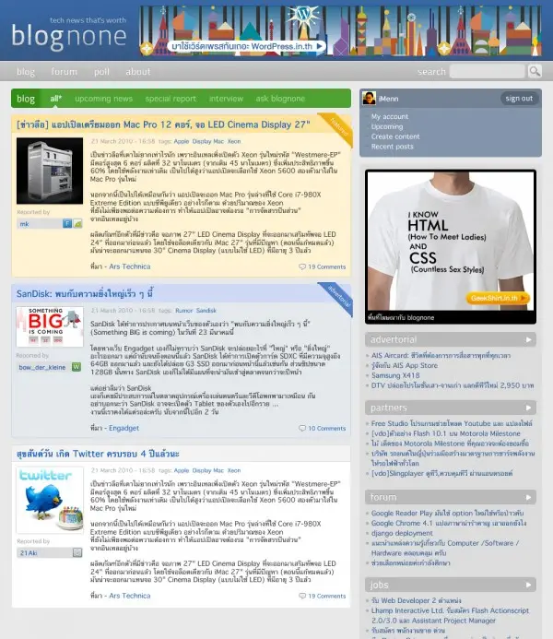
Task: Click the Xeon tag on the Mac Pro post
Action: point(234,141)
